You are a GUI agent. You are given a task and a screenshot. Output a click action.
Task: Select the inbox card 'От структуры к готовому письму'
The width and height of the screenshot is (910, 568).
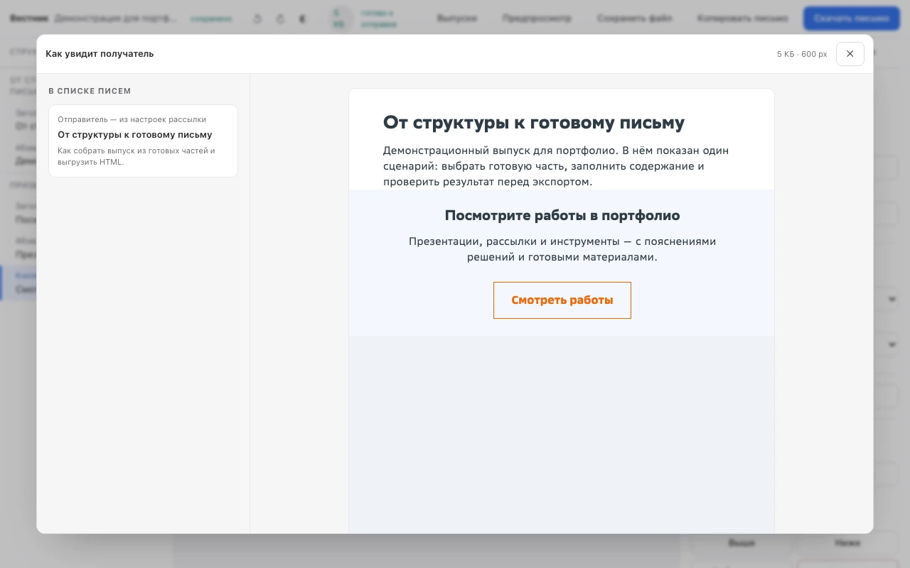143,141
